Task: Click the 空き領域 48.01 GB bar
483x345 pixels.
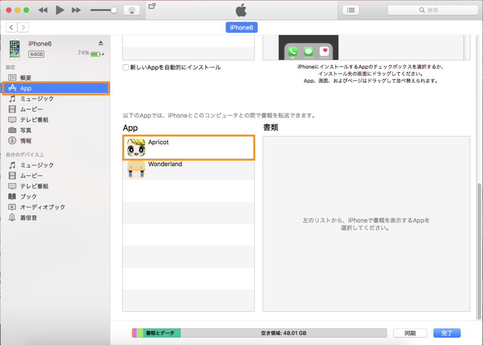Action: pyautogui.click(x=283, y=333)
